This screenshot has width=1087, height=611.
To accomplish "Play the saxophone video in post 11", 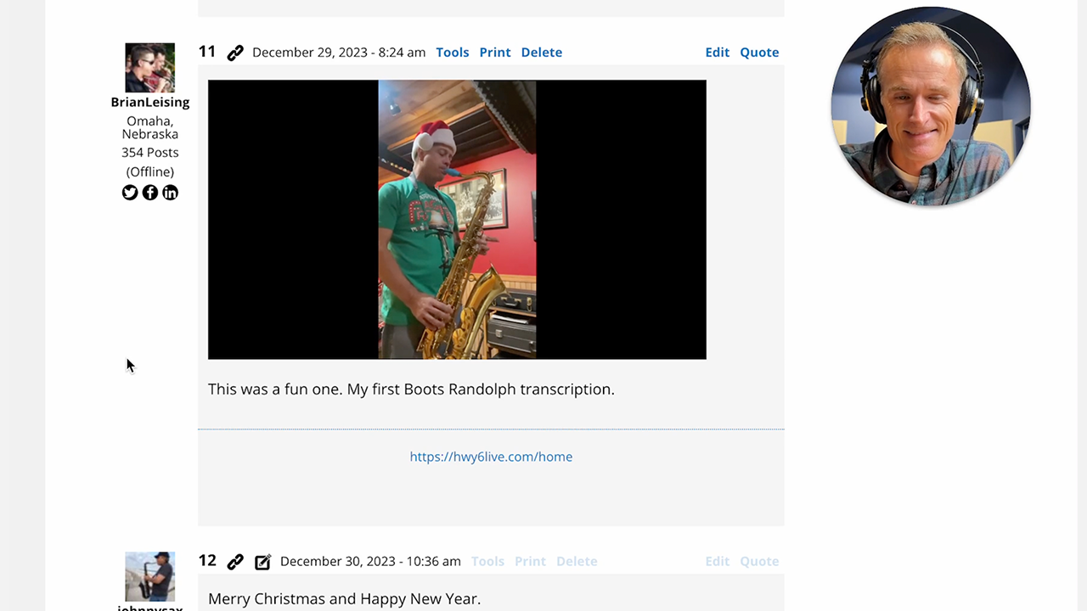I will [x=457, y=220].
